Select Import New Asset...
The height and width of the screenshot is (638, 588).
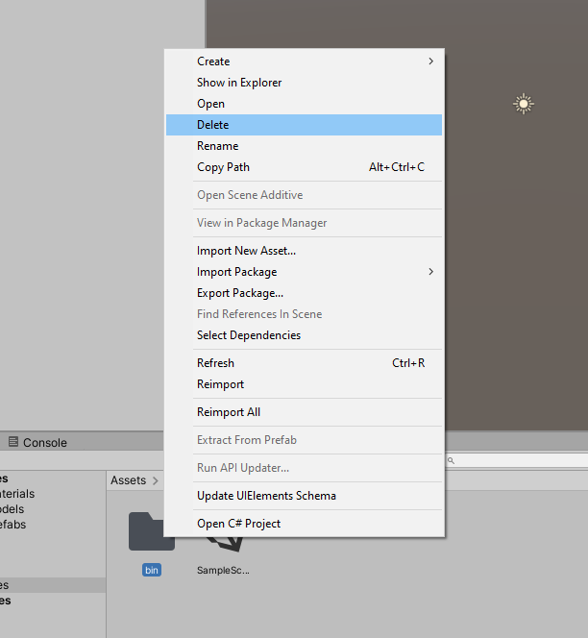tap(304, 251)
